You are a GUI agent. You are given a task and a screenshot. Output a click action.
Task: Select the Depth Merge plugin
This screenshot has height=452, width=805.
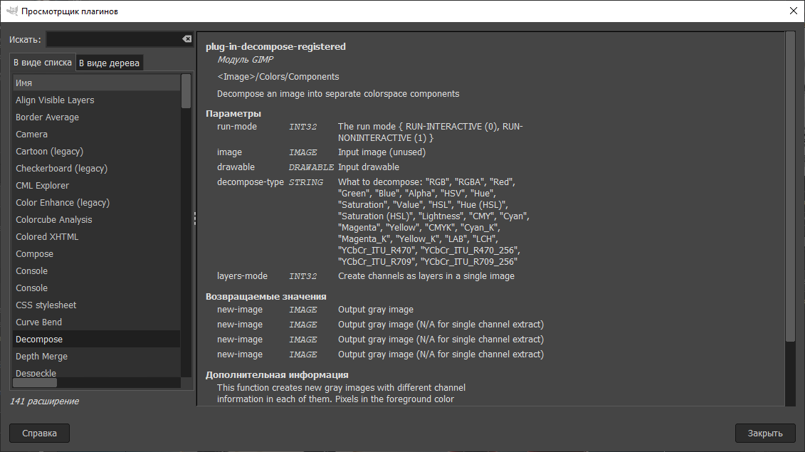pos(41,357)
